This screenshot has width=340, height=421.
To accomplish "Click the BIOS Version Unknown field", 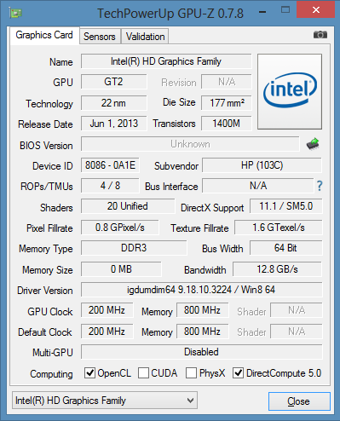I will pos(190,144).
